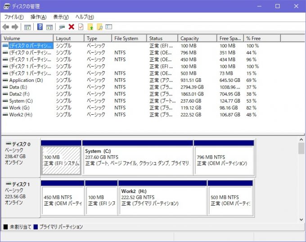Viewport: 306px width, 242px height.
Task: Sort by the Capacity column header
Action: 198,38
